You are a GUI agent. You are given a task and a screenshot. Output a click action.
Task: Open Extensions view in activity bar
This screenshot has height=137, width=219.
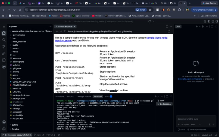4,60
